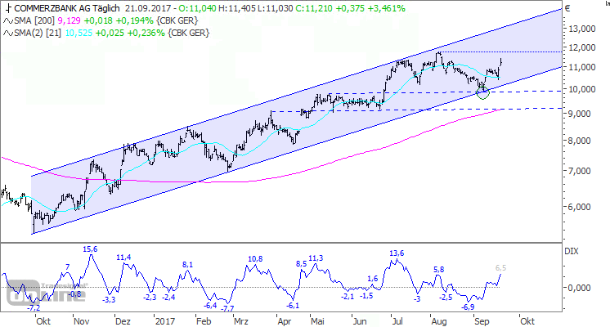The image size is (610, 327).
Task: Click the Aug time axis label
Action: coord(439,321)
